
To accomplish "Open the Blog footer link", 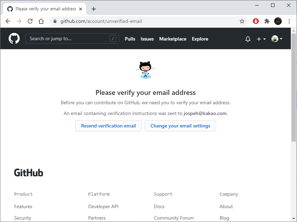I will 224,218.
